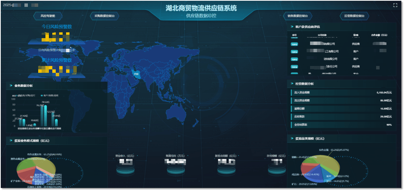Click the 90% settlement rate value
Screen dimensions: 404x191
point(389,125)
